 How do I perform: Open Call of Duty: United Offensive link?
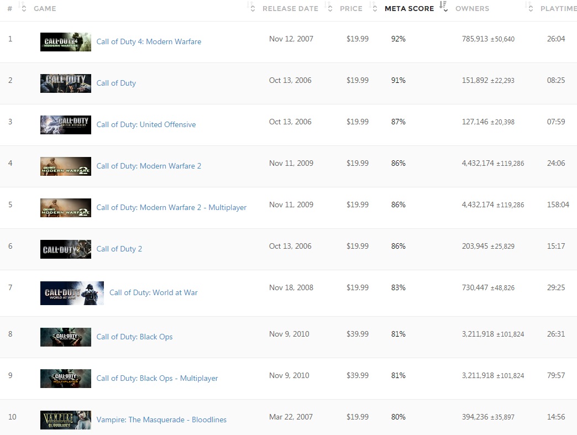146,125
